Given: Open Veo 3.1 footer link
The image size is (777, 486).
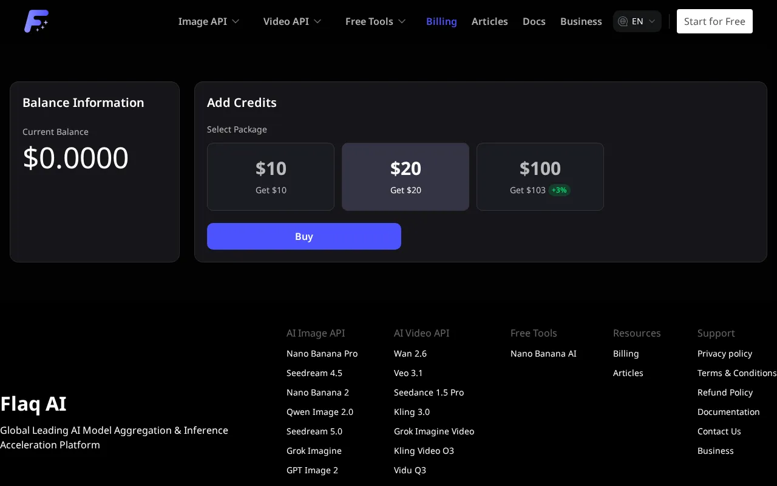Looking at the screenshot, I should [x=409, y=373].
